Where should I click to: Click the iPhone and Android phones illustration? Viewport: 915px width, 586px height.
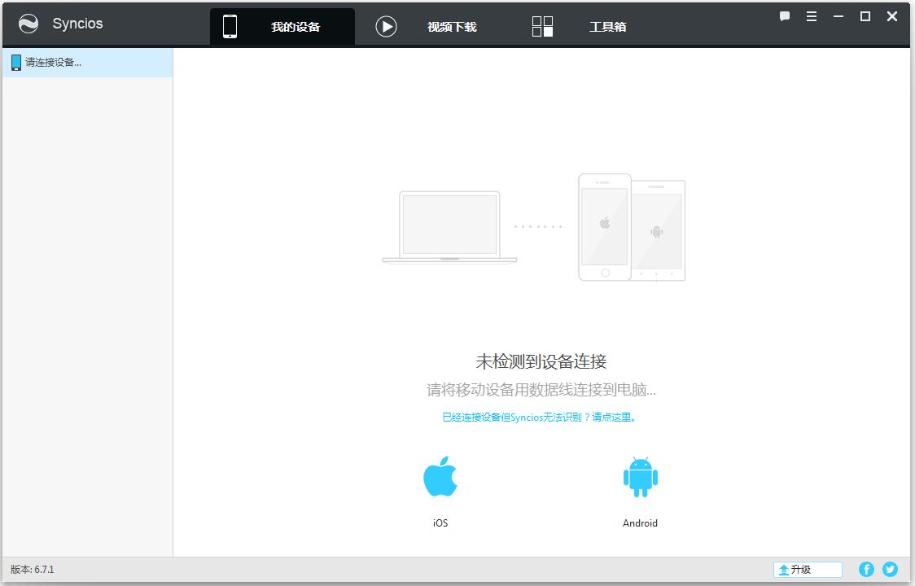tap(631, 227)
